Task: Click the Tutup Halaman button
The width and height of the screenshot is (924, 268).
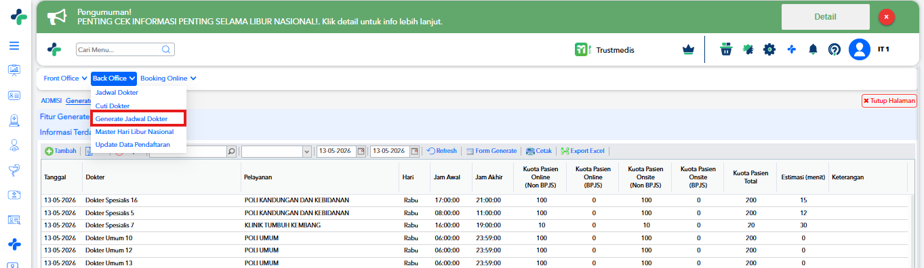Action: (x=889, y=101)
